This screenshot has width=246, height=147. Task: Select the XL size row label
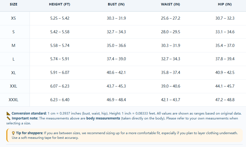[13, 73]
